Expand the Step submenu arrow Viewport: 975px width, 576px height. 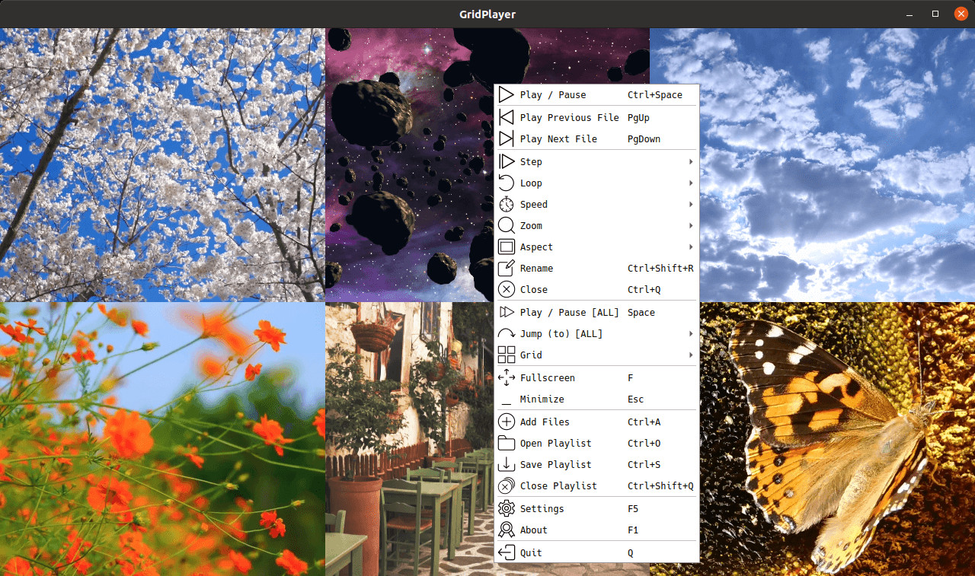(691, 161)
